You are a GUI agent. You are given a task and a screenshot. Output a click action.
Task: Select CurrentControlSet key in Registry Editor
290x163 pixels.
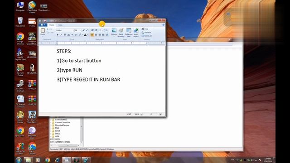tap(63, 122)
